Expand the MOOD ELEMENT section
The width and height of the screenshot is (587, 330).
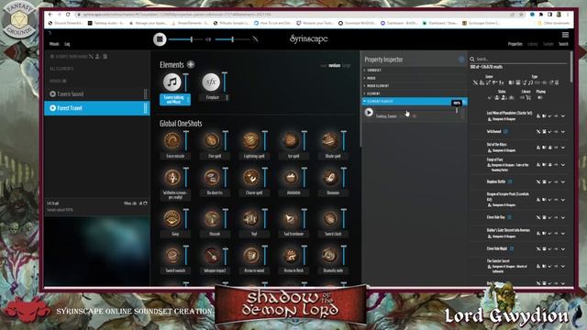pyautogui.click(x=414, y=85)
